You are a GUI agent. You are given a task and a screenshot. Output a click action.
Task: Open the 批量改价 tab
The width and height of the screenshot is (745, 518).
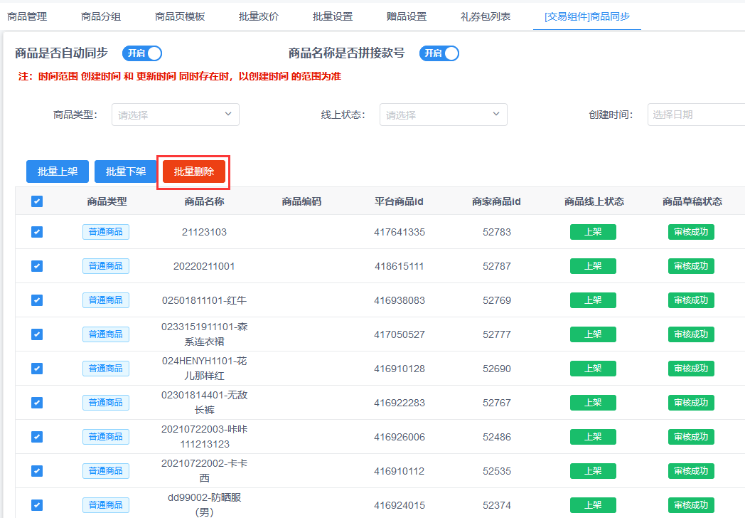(259, 16)
